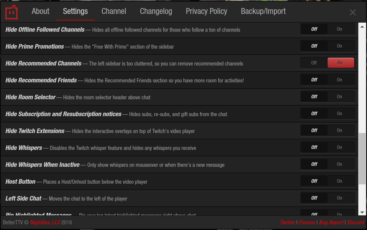Click the BetterTTV logo icon
This screenshot has width=367, height=230.
tap(11, 12)
